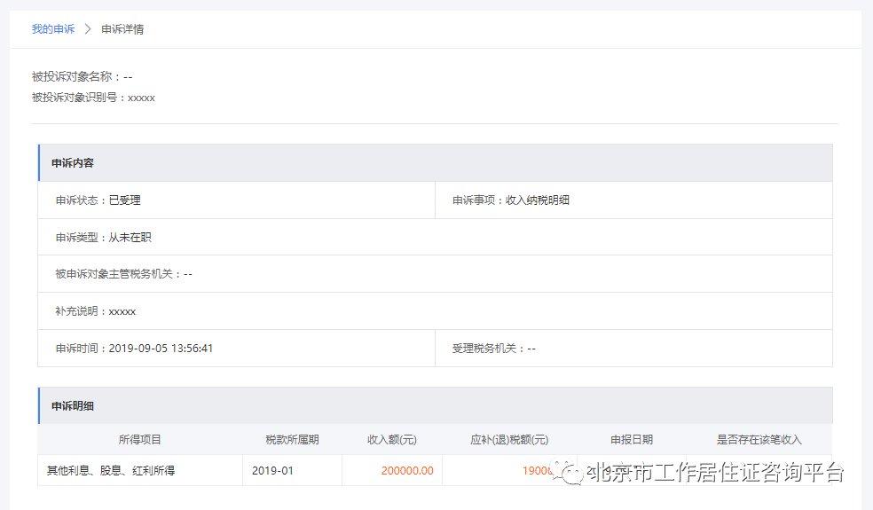The image size is (873, 510).
Task: Select the 2019-01 tax period cell
Action: pos(292,470)
